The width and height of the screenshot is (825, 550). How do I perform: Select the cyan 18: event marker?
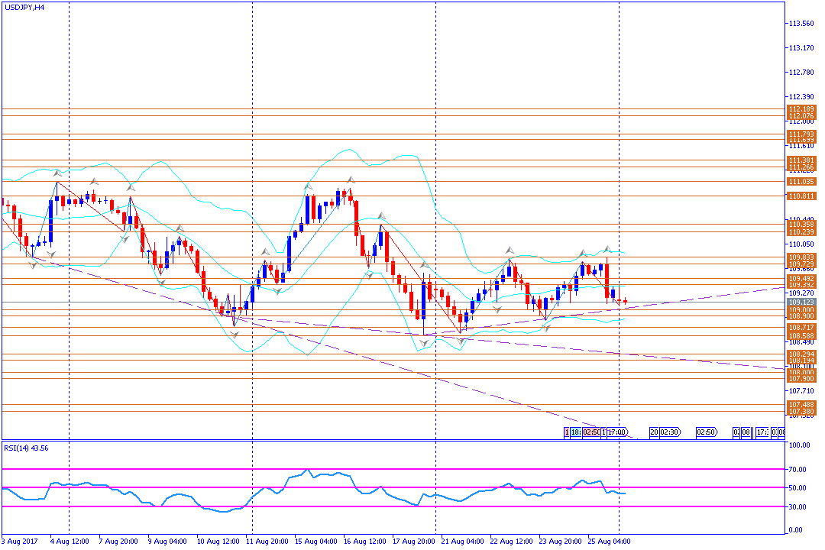(x=576, y=432)
